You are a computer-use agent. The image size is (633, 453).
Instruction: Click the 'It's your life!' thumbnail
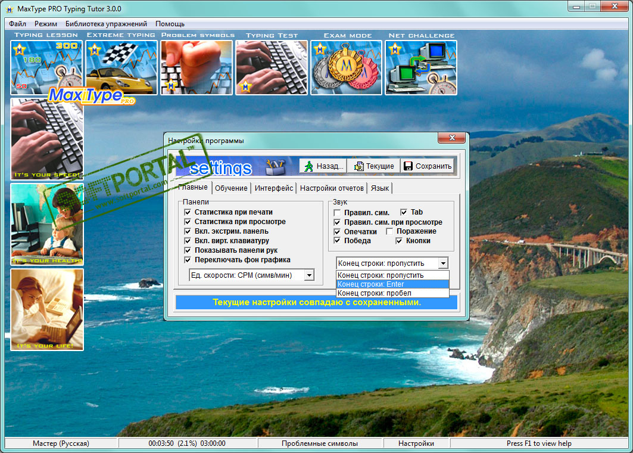click(x=47, y=309)
